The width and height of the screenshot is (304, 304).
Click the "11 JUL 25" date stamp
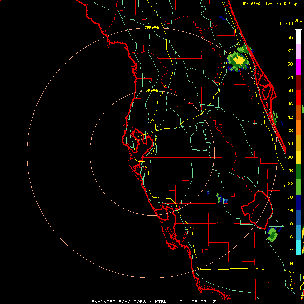click(184, 302)
